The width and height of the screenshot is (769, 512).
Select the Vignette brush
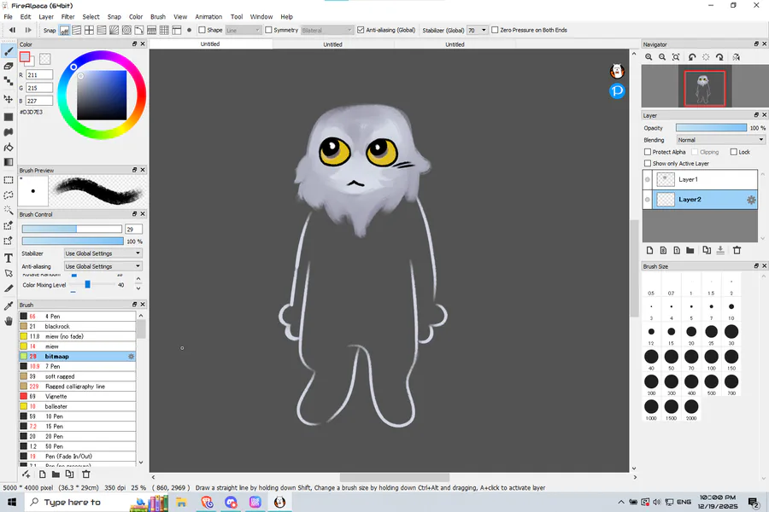tap(77, 396)
